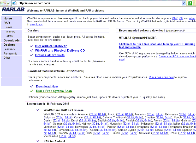Open the Other sidebar item

(7, 58)
